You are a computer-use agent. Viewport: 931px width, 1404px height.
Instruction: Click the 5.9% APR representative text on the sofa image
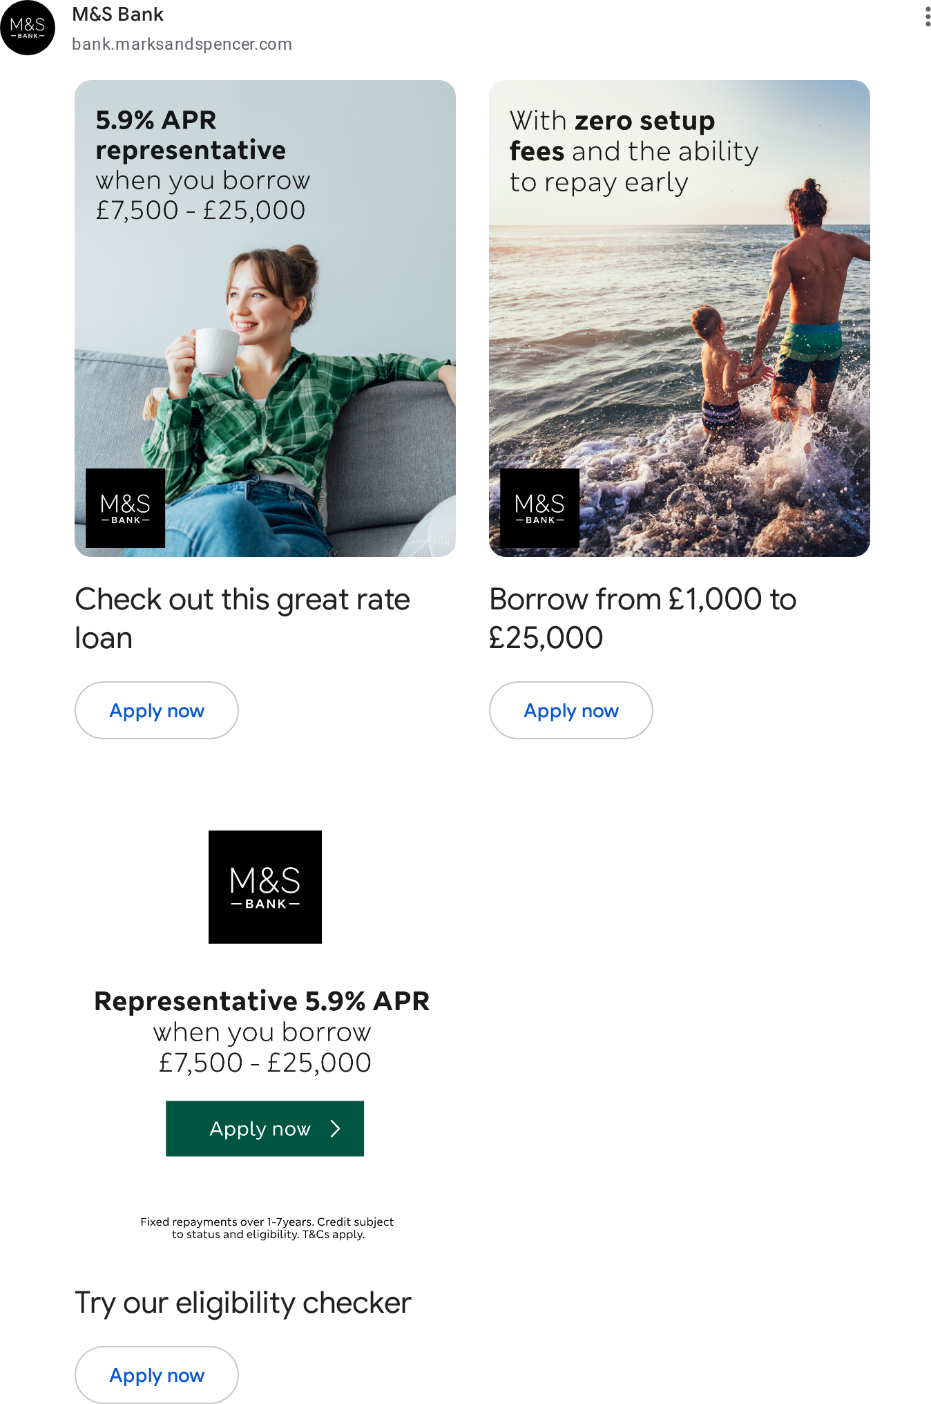pos(191,135)
